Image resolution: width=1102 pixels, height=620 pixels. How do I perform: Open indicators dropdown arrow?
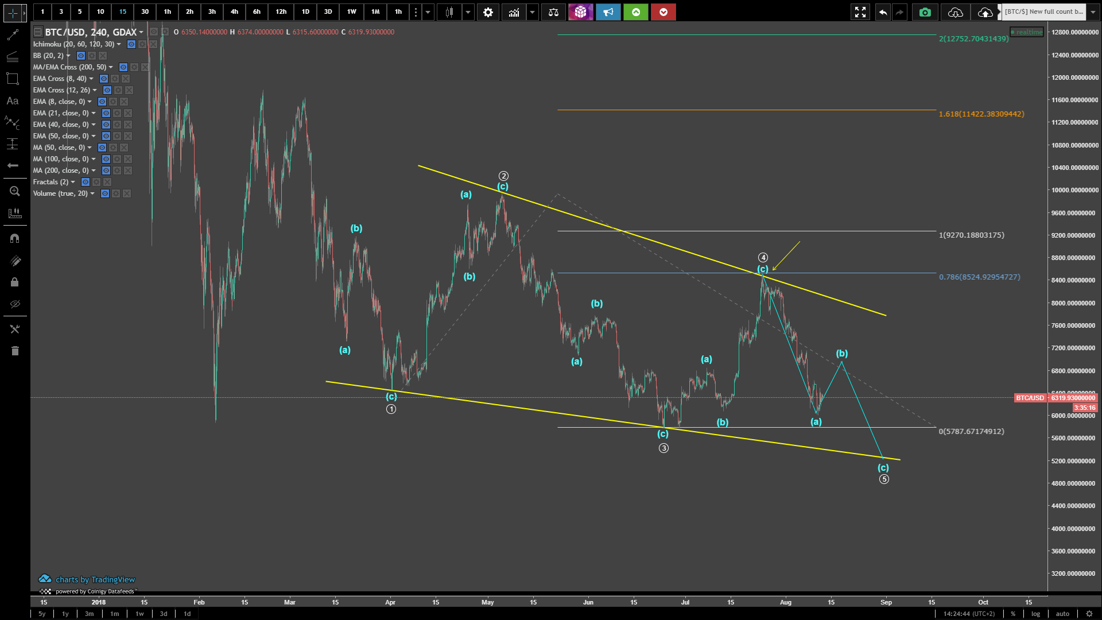coord(532,12)
